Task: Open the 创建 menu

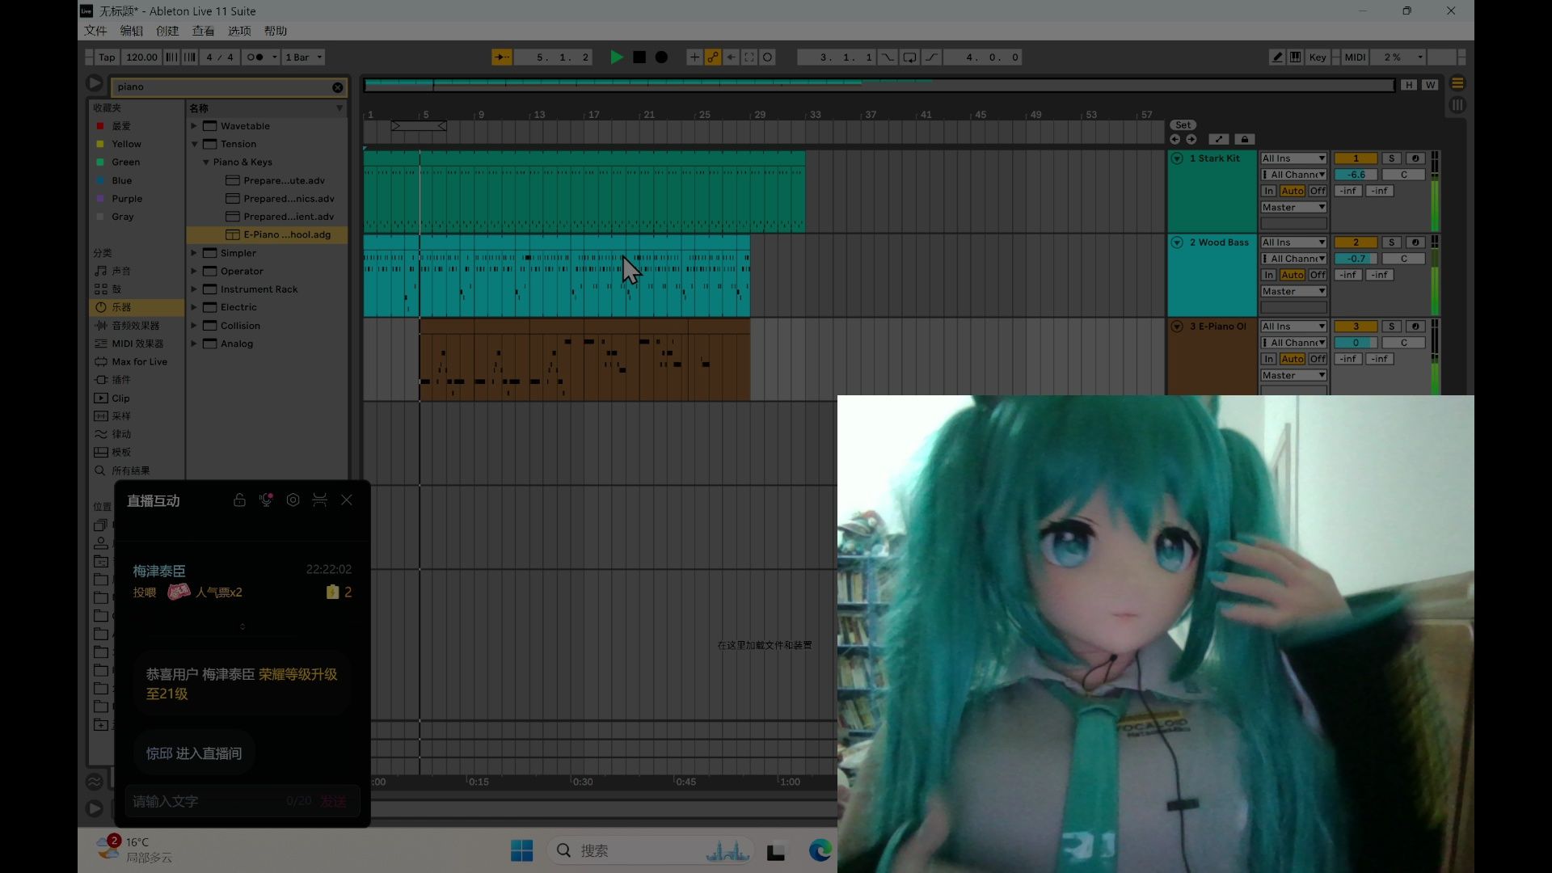Action: click(167, 31)
